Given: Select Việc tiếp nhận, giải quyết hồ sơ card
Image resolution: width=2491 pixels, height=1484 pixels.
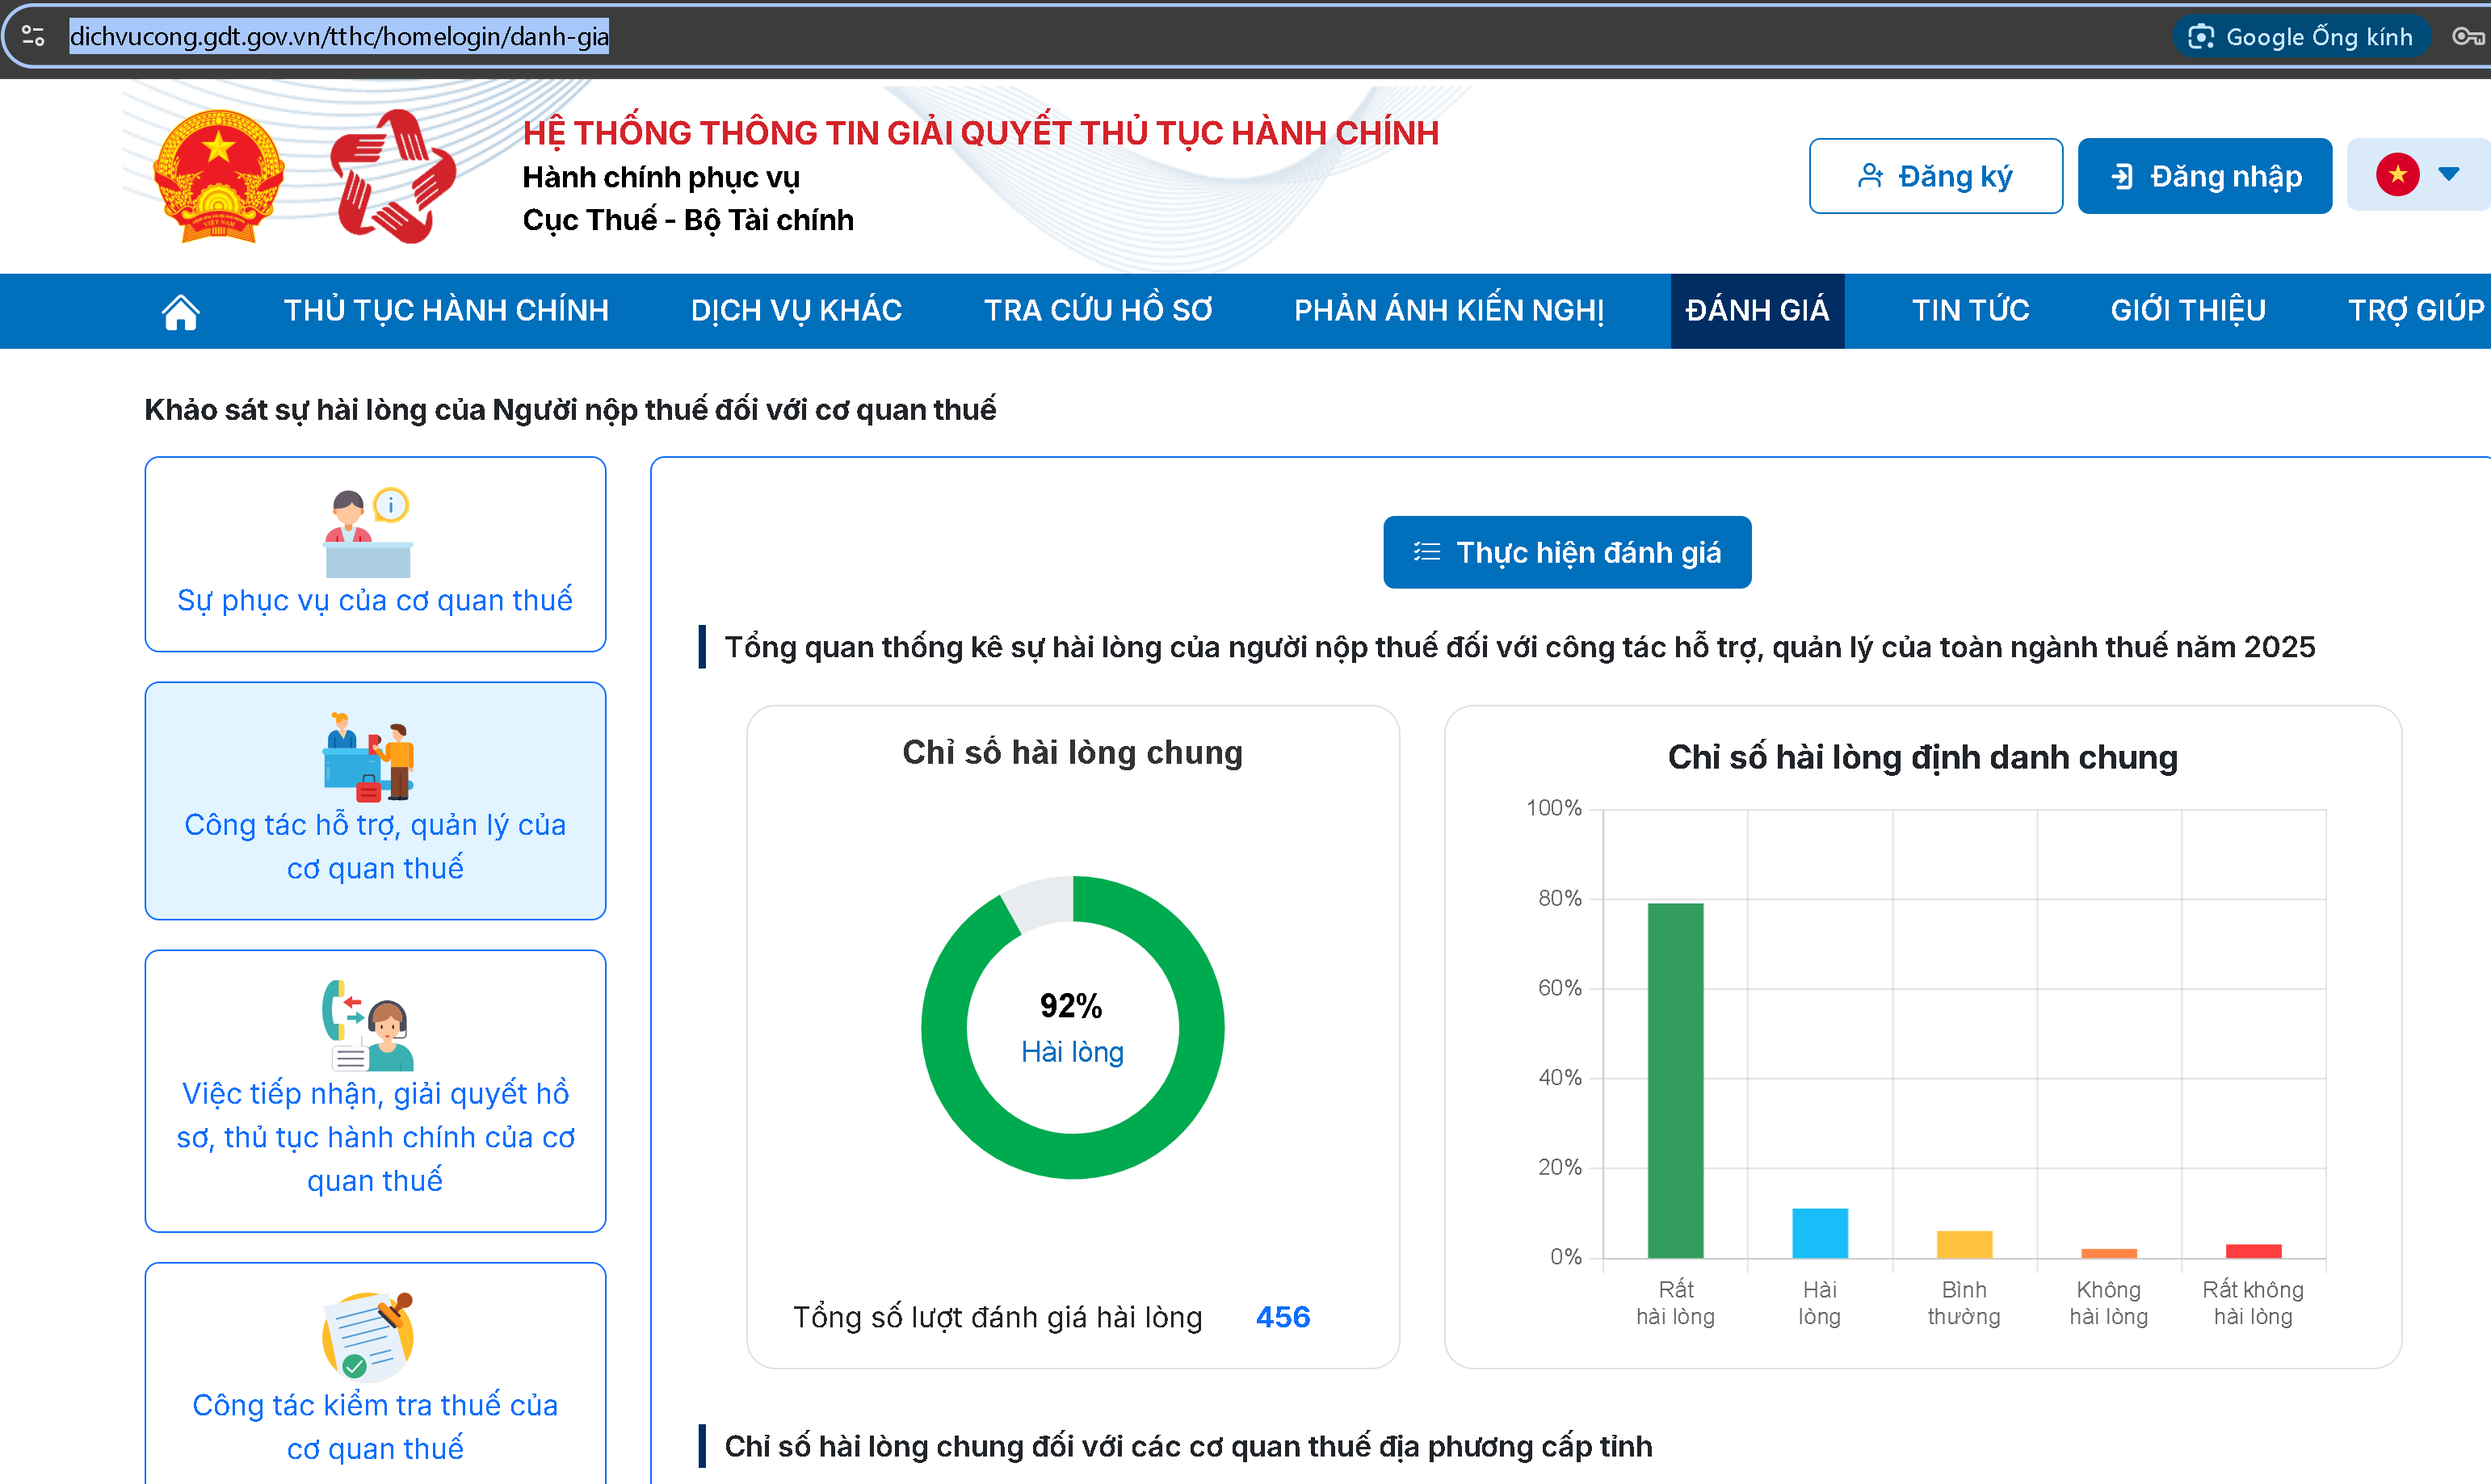Looking at the screenshot, I should tap(375, 1091).
